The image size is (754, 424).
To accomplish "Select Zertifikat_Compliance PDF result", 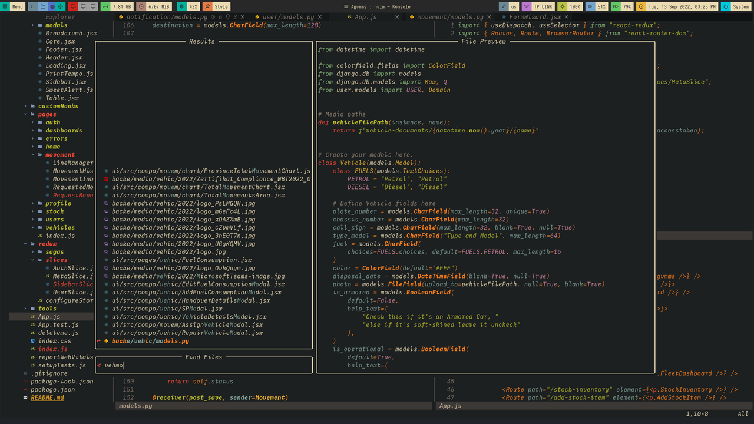I will click(x=211, y=179).
